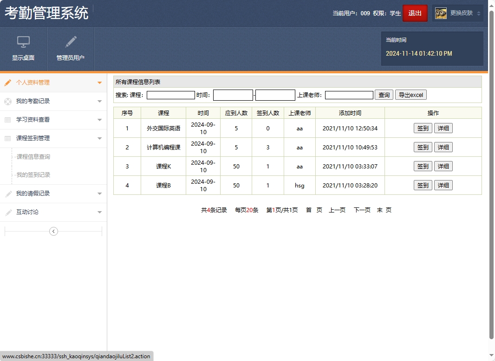This screenshot has height=361, width=495.
Task: Expand the 学习资料查看 section
Action: click(99, 120)
